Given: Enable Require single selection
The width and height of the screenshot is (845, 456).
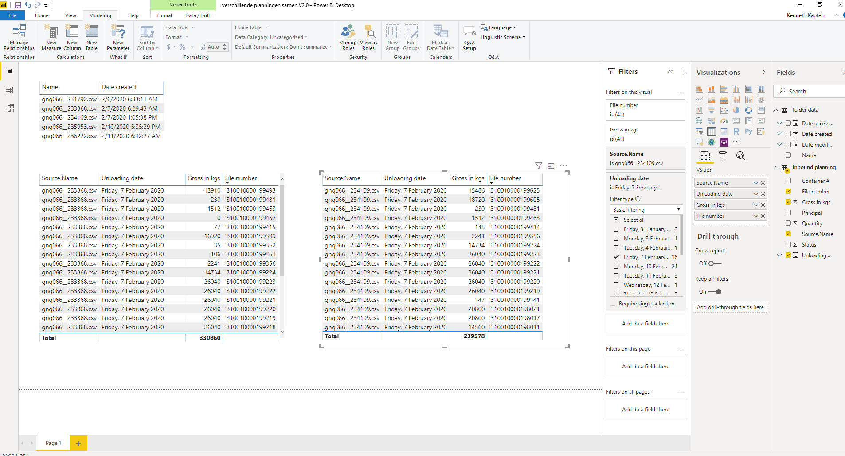Looking at the screenshot, I should pyautogui.click(x=613, y=304).
